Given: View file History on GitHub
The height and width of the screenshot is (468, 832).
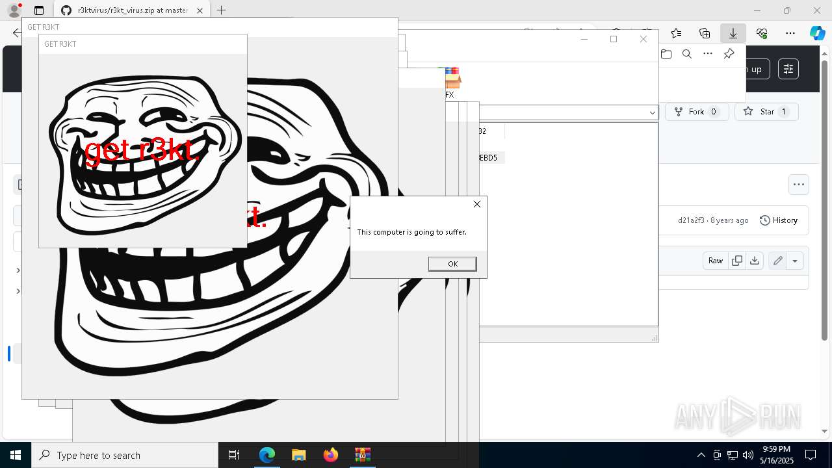Looking at the screenshot, I should (779, 220).
